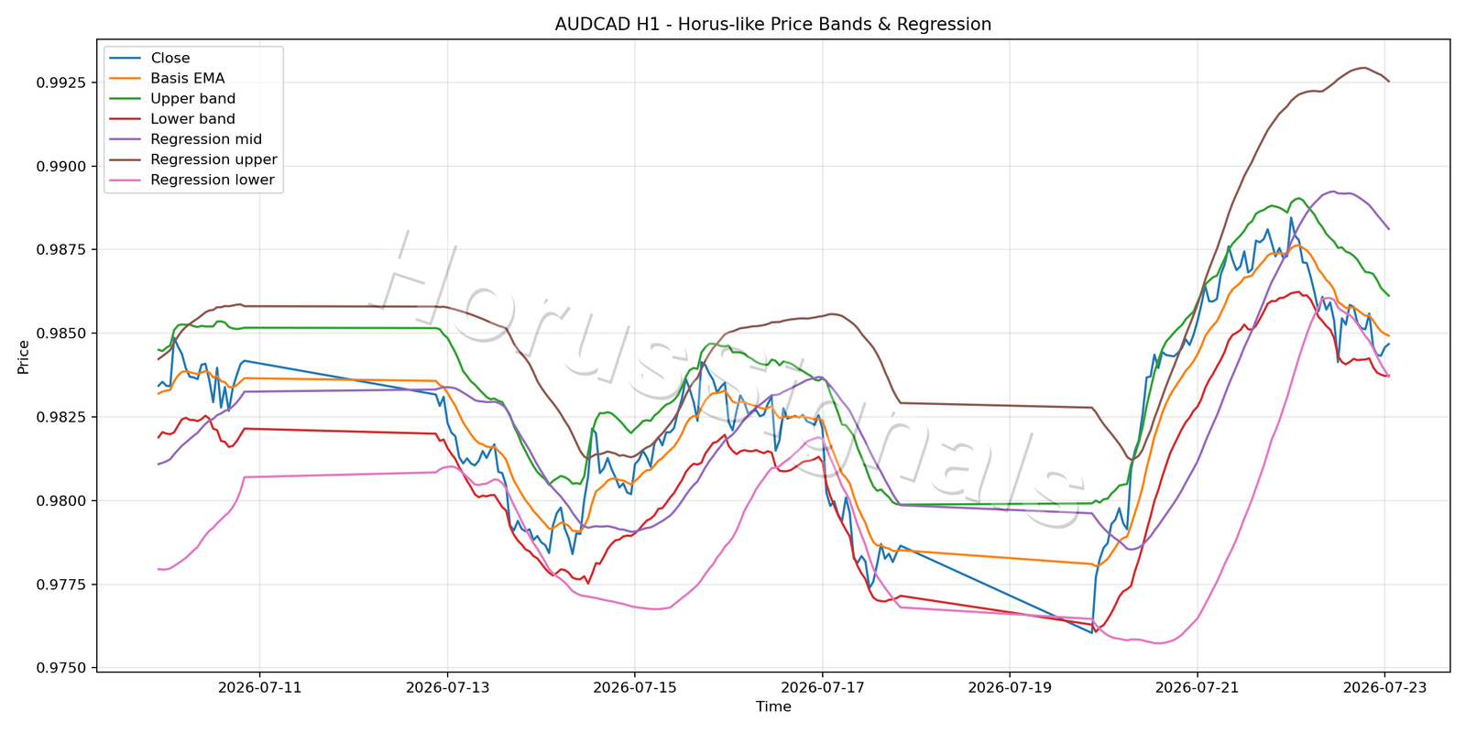
Task: Click the 2026-07-13 date tick label
Action: coord(447,688)
